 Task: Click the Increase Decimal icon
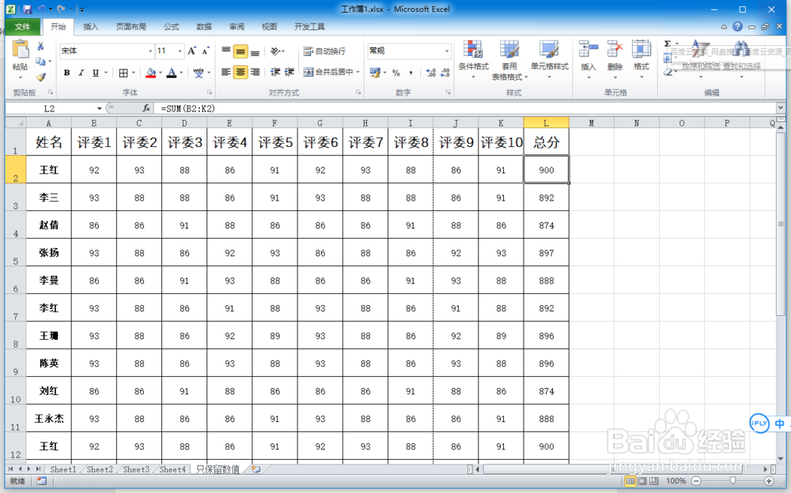click(x=430, y=73)
